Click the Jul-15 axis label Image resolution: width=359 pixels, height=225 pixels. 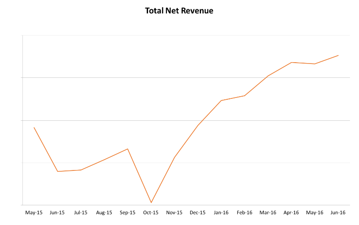pos(81,212)
